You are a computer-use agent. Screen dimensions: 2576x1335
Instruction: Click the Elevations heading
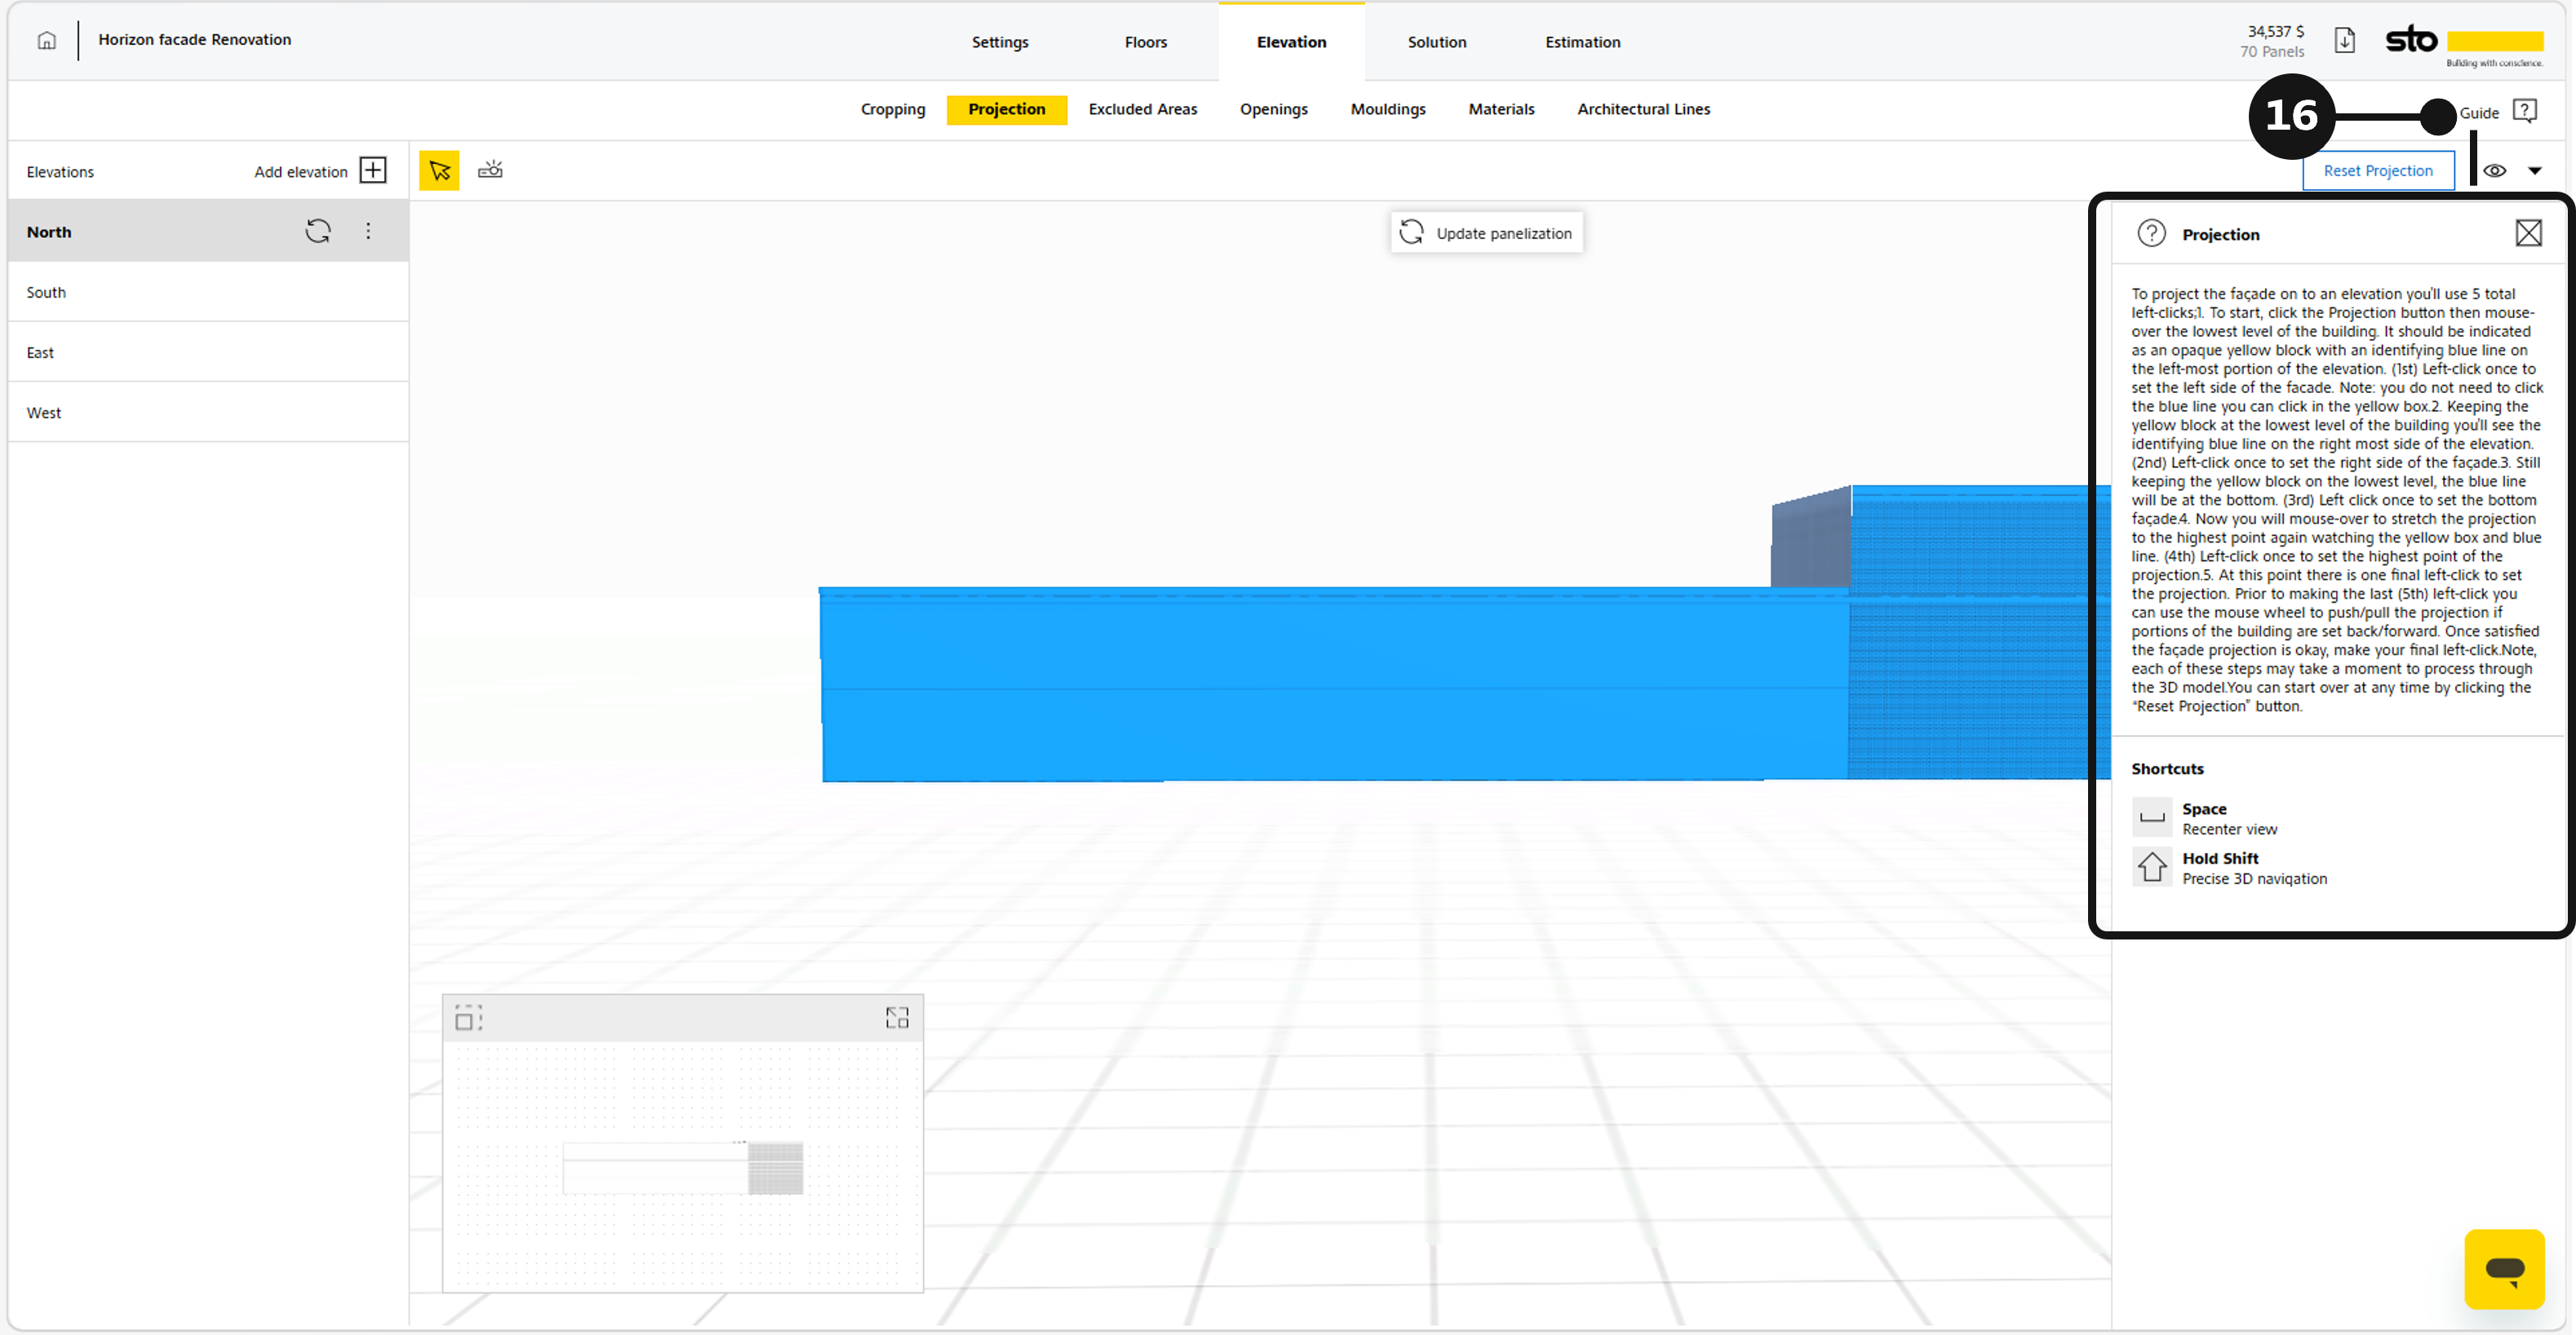point(60,172)
